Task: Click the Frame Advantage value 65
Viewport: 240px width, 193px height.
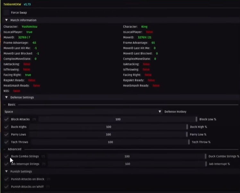Action: [153, 43]
